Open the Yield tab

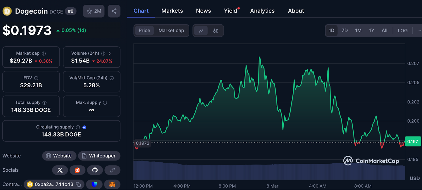[x=231, y=11]
